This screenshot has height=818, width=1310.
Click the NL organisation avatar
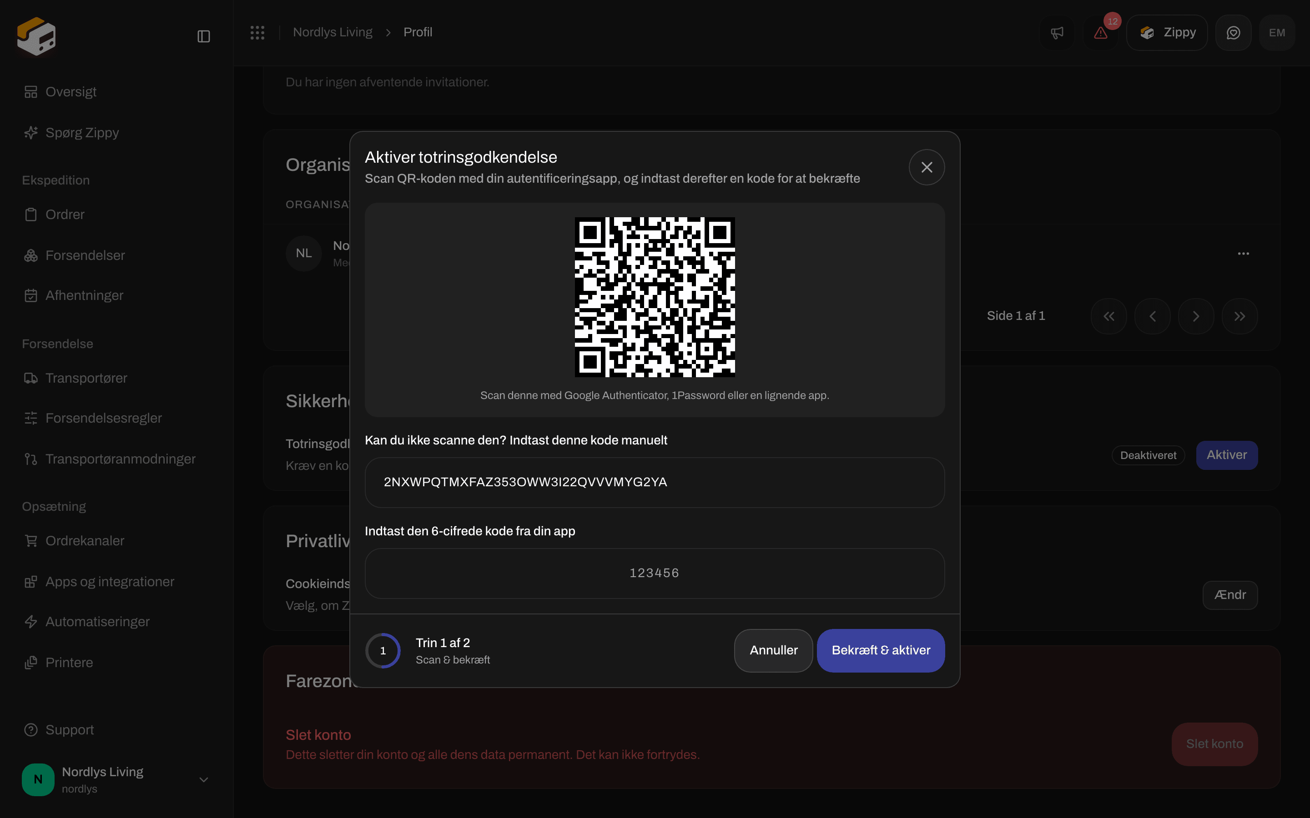point(304,253)
